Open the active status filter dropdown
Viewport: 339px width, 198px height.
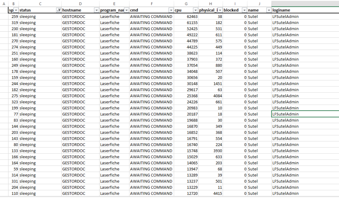pos(59,10)
